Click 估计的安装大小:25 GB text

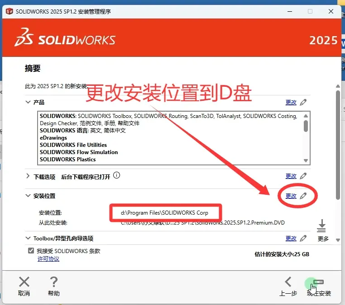click(x=282, y=254)
